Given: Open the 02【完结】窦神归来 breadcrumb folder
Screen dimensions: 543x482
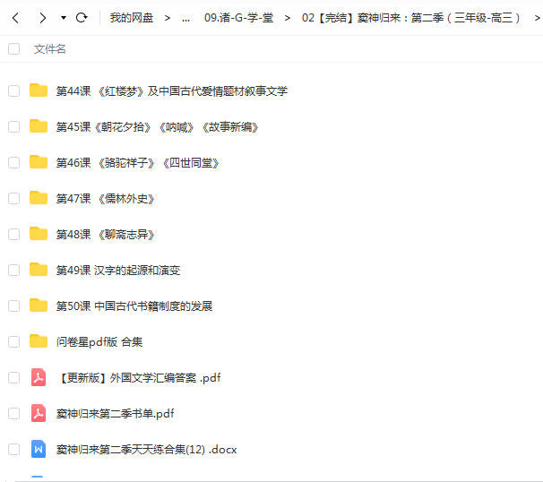Looking at the screenshot, I should pos(410,18).
